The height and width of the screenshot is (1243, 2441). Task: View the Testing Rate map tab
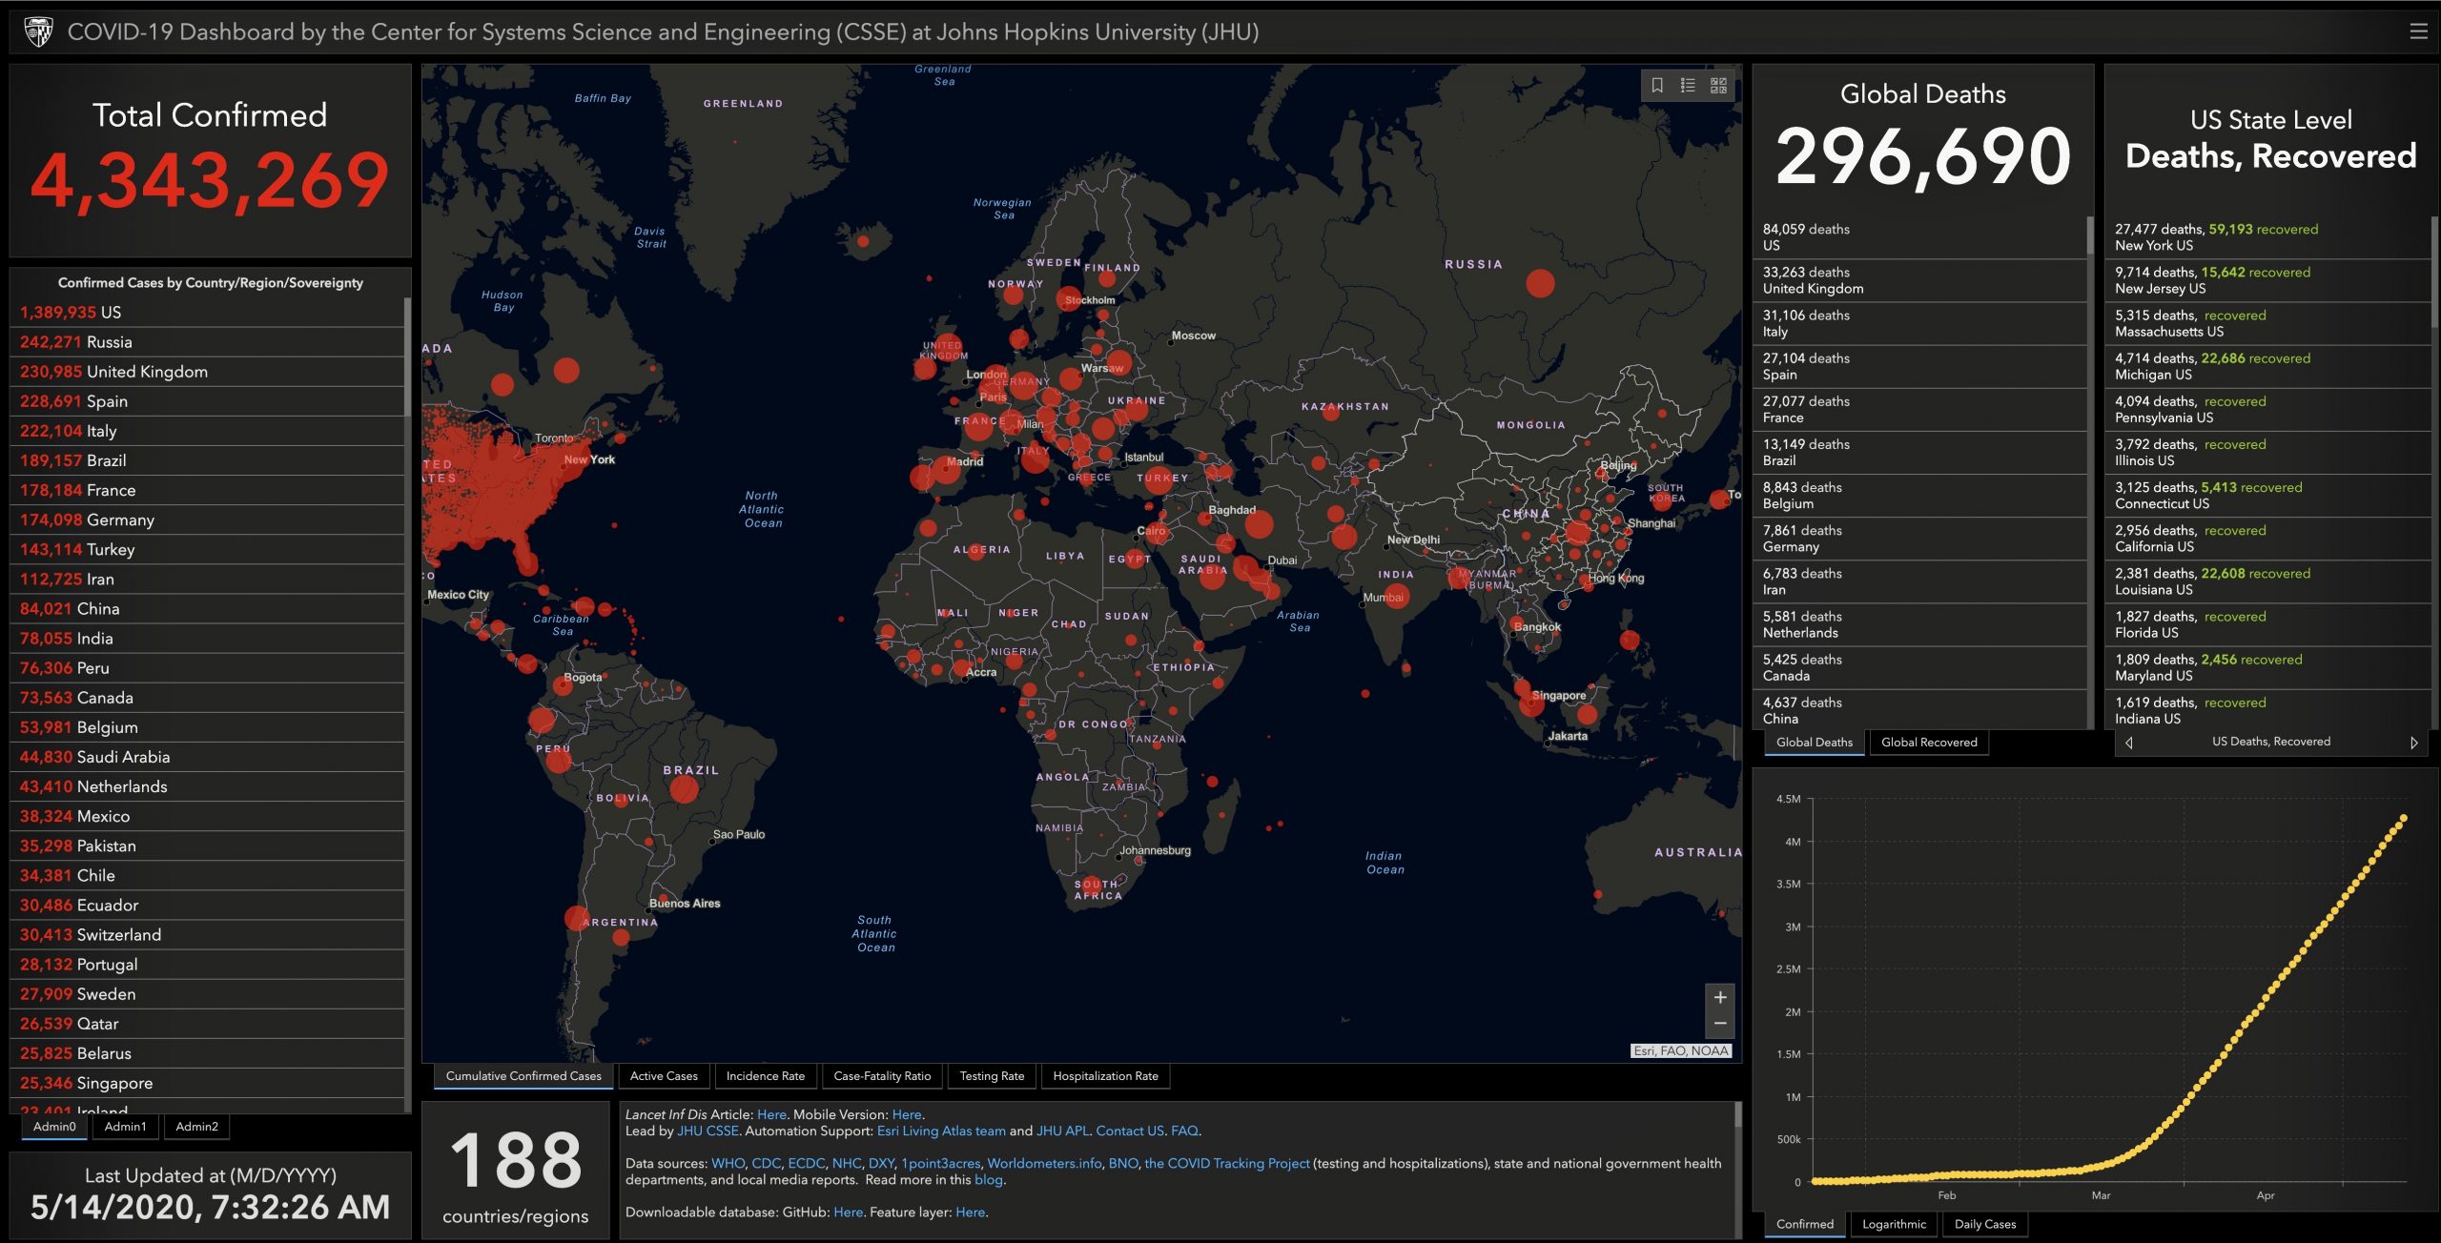click(992, 1076)
